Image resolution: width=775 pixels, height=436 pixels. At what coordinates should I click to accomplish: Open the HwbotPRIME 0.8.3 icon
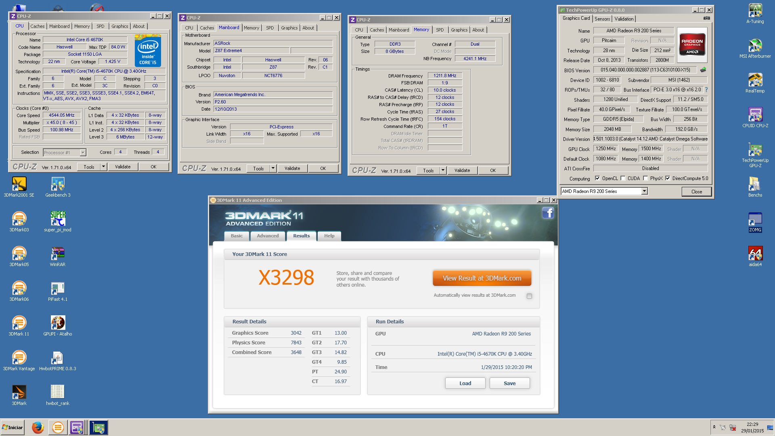coord(58,361)
